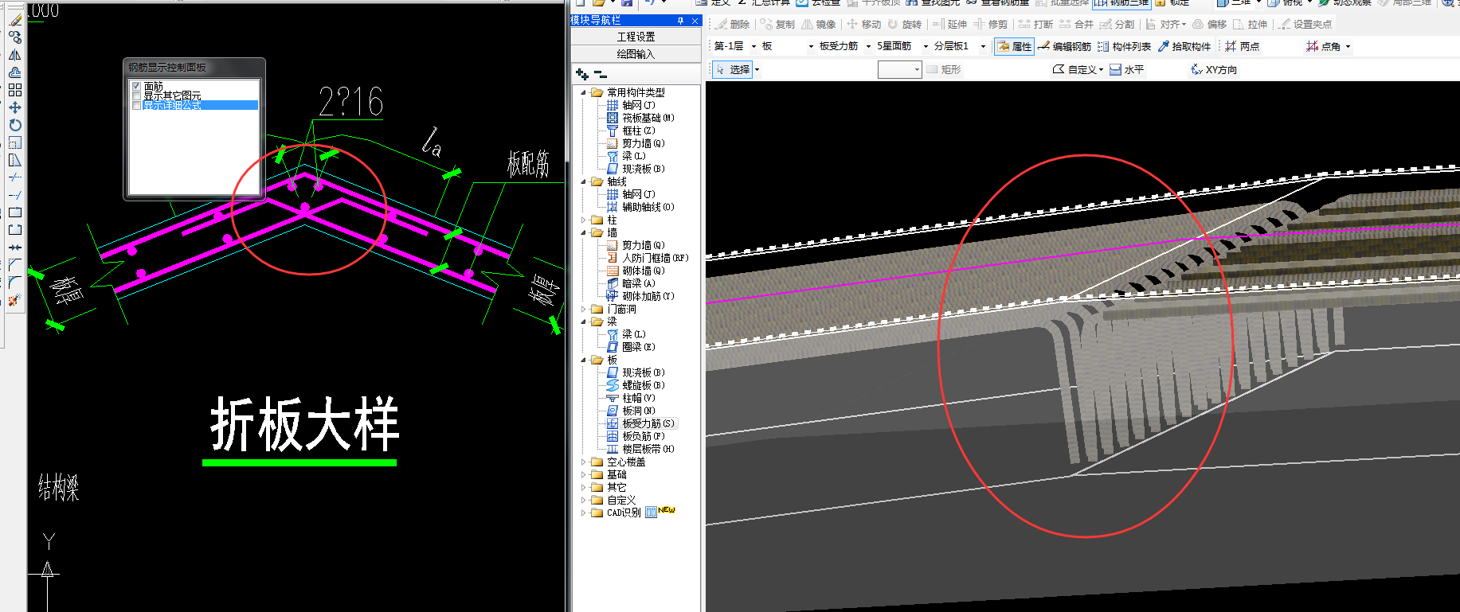Collapse the 墙 folder in navigator

(x=584, y=232)
